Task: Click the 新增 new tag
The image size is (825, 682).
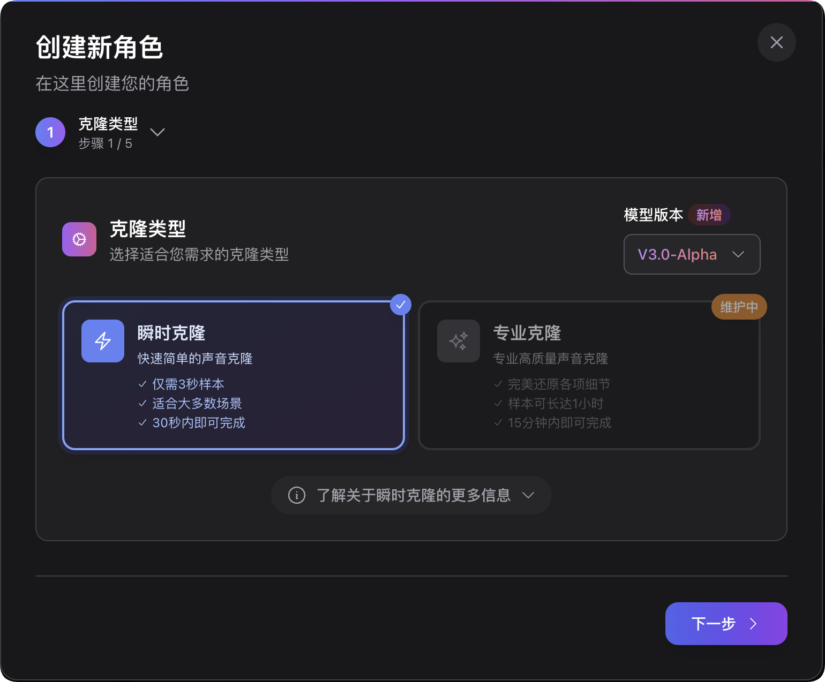Action: click(709, 215)
